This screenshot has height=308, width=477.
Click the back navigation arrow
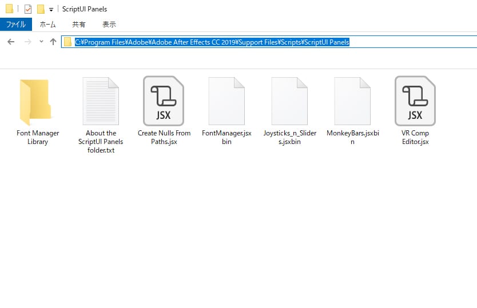point(11,42)
